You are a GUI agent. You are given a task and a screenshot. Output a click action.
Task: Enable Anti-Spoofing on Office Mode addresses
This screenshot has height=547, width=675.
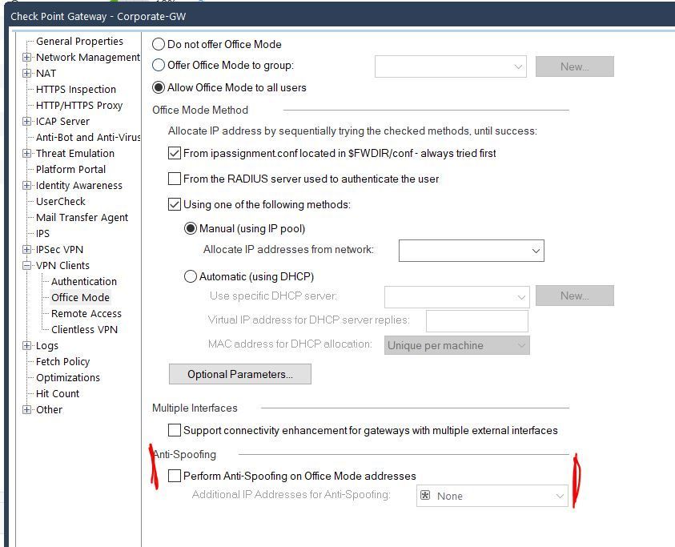click(175, 476)
